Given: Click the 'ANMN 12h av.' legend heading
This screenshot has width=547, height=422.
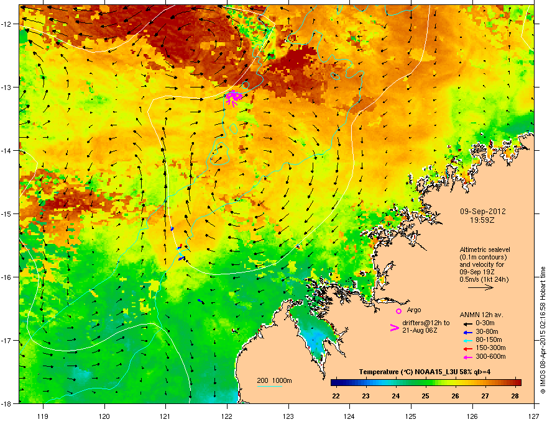Looking at the screenshot, I should tap(481, 315).
